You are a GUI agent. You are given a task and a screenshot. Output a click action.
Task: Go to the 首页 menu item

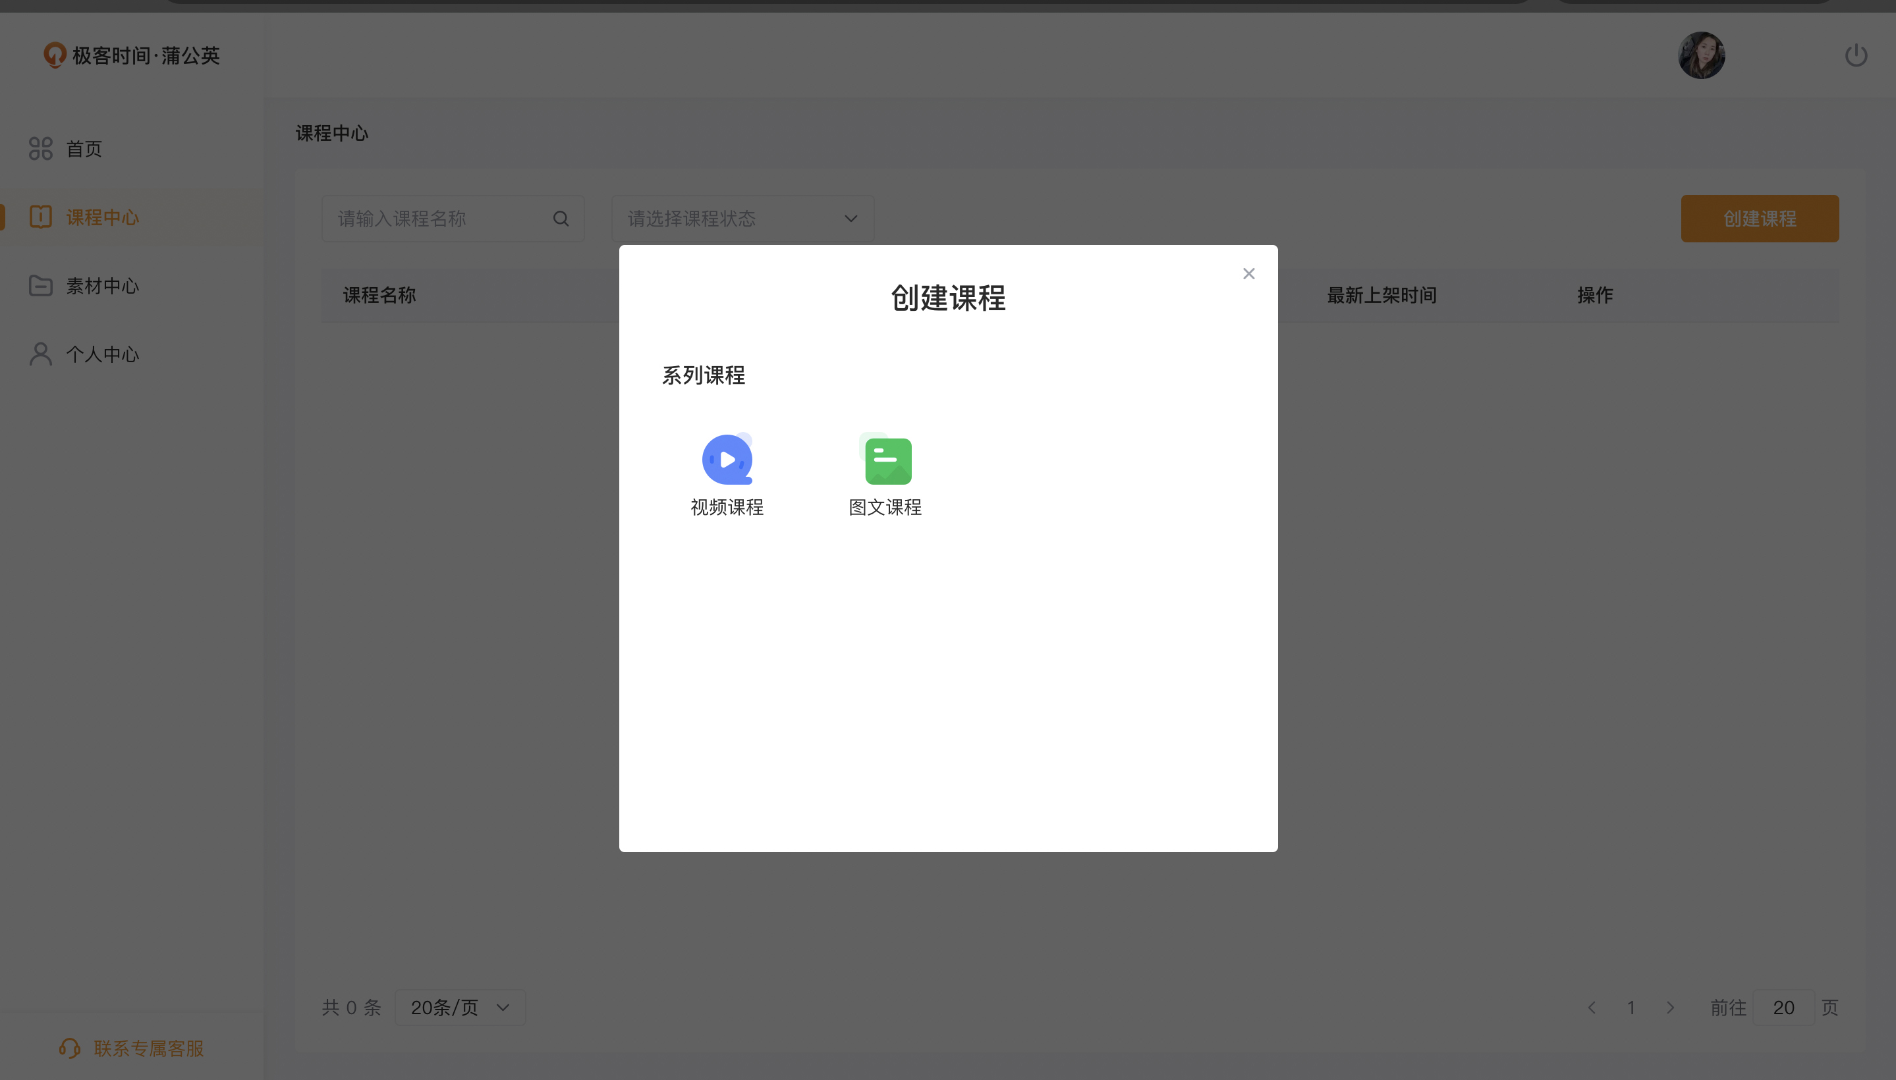[x=84, y=149]
